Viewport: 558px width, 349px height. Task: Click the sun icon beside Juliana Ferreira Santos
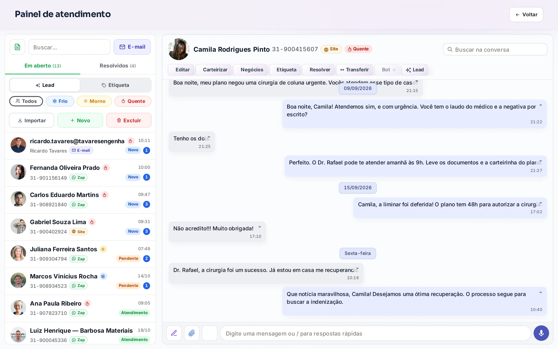pyautogui.click(x=103, y=249)
